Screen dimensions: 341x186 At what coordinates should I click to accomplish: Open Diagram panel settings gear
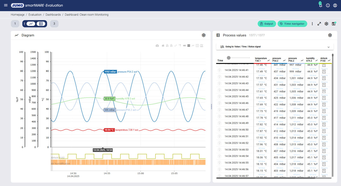coord(204,35)
